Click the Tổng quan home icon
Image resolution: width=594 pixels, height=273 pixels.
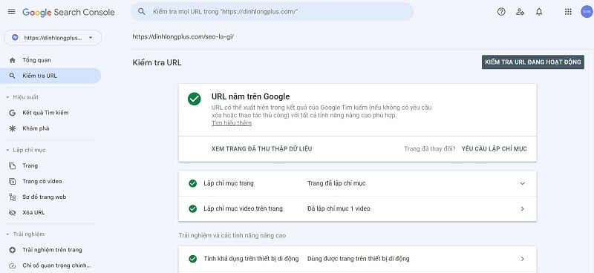(x=13, y=60)
